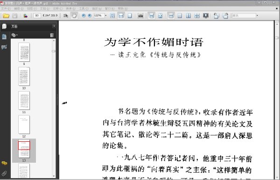
Task: Open the Bookmarks panel icon
Action: tap(4, 37)
